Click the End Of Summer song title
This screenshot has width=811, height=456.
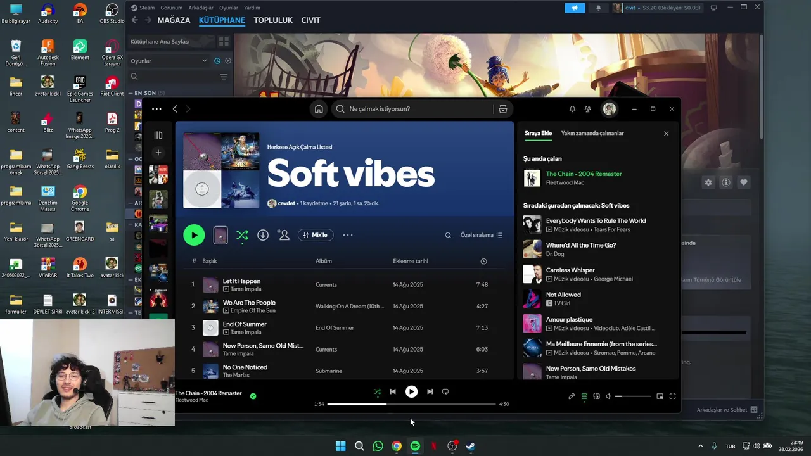click(x=245, y=324)
